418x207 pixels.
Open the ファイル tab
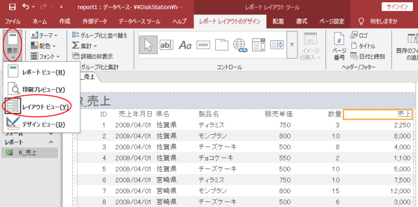[13, 22]
